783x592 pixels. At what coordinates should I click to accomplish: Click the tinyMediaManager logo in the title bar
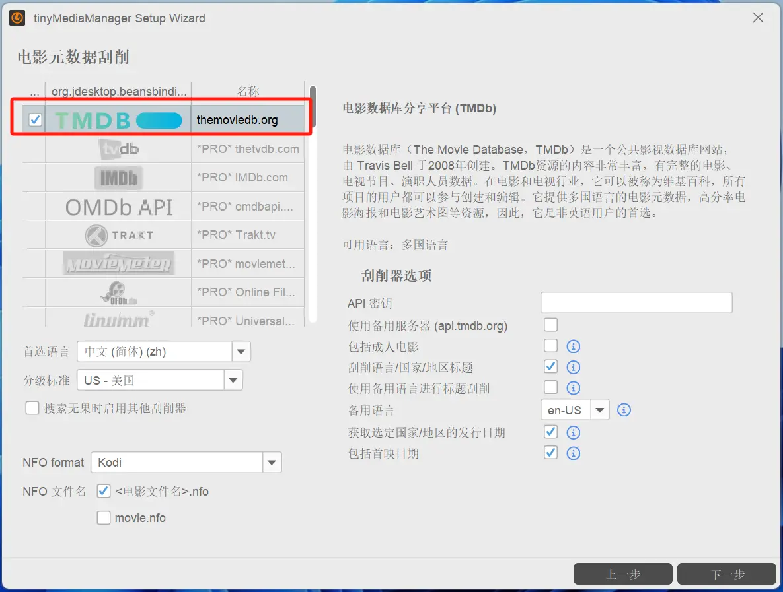16,18
